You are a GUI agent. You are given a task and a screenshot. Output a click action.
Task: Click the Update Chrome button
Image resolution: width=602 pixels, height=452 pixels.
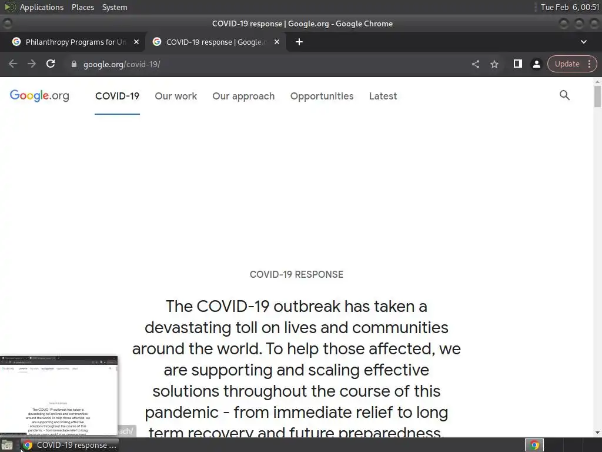pos(567,64)
